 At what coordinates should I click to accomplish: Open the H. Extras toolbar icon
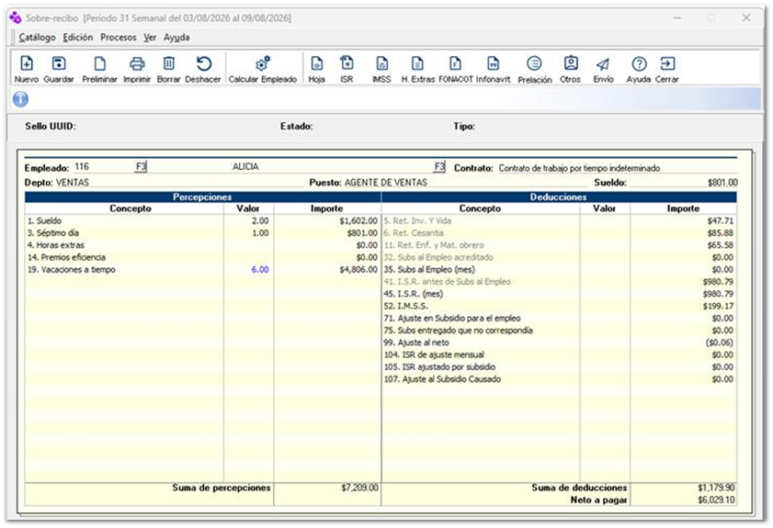point(417,63)
